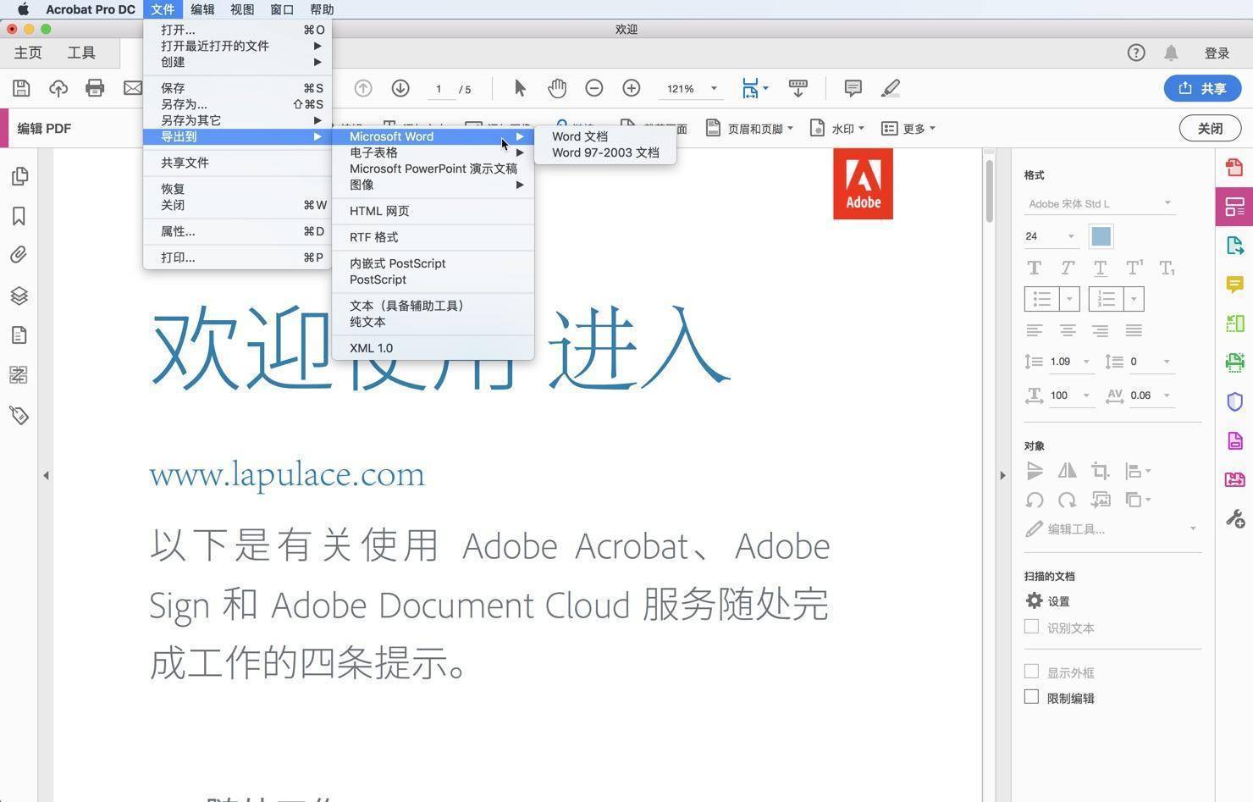Viewport: 1253px width, 802px height.
Task: Enable 识别文本 checkbox
Action: 1031,627
